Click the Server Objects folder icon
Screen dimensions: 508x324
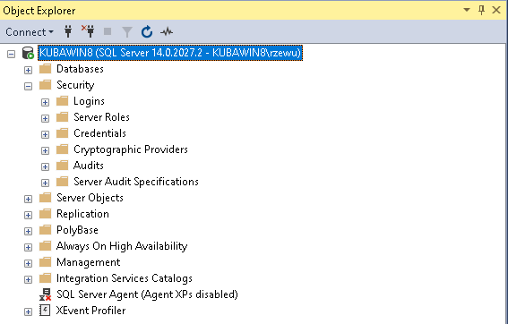tap(46, 198)
